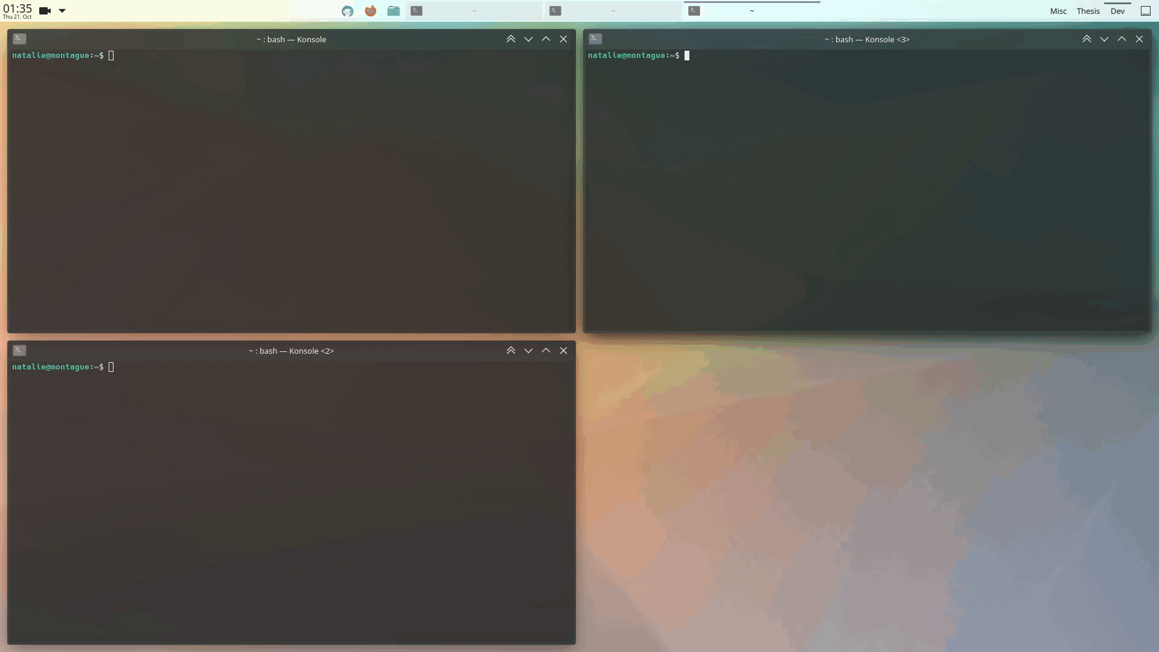Click the Konsole <2> window menu icon

pyautogui.click(x=19, y=350)
